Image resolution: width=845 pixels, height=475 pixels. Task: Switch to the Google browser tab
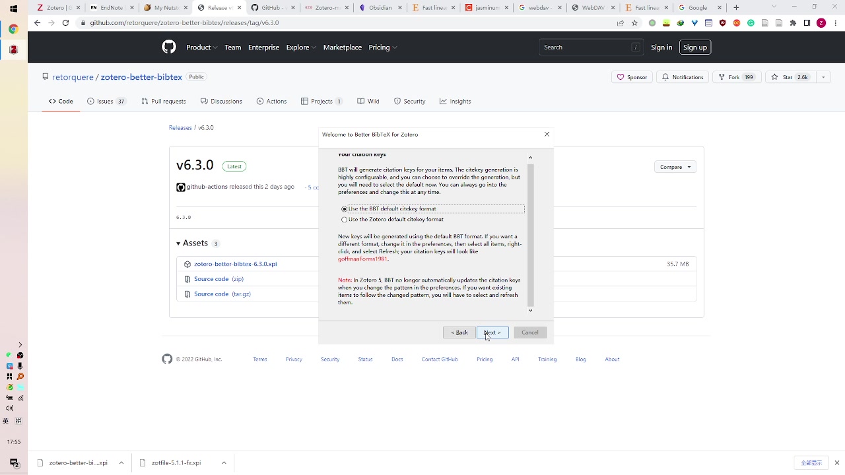click(x=700, y=8)
